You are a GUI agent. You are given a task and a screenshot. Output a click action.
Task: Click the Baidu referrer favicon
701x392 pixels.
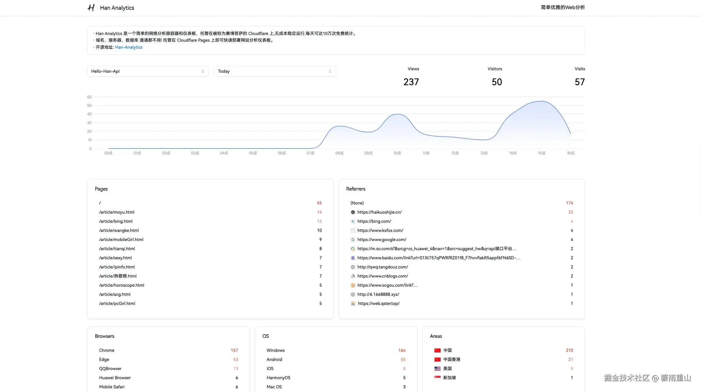353,258
